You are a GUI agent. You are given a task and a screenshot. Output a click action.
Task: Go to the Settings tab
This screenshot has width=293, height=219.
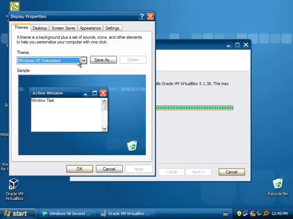click(x=112, y=28)
